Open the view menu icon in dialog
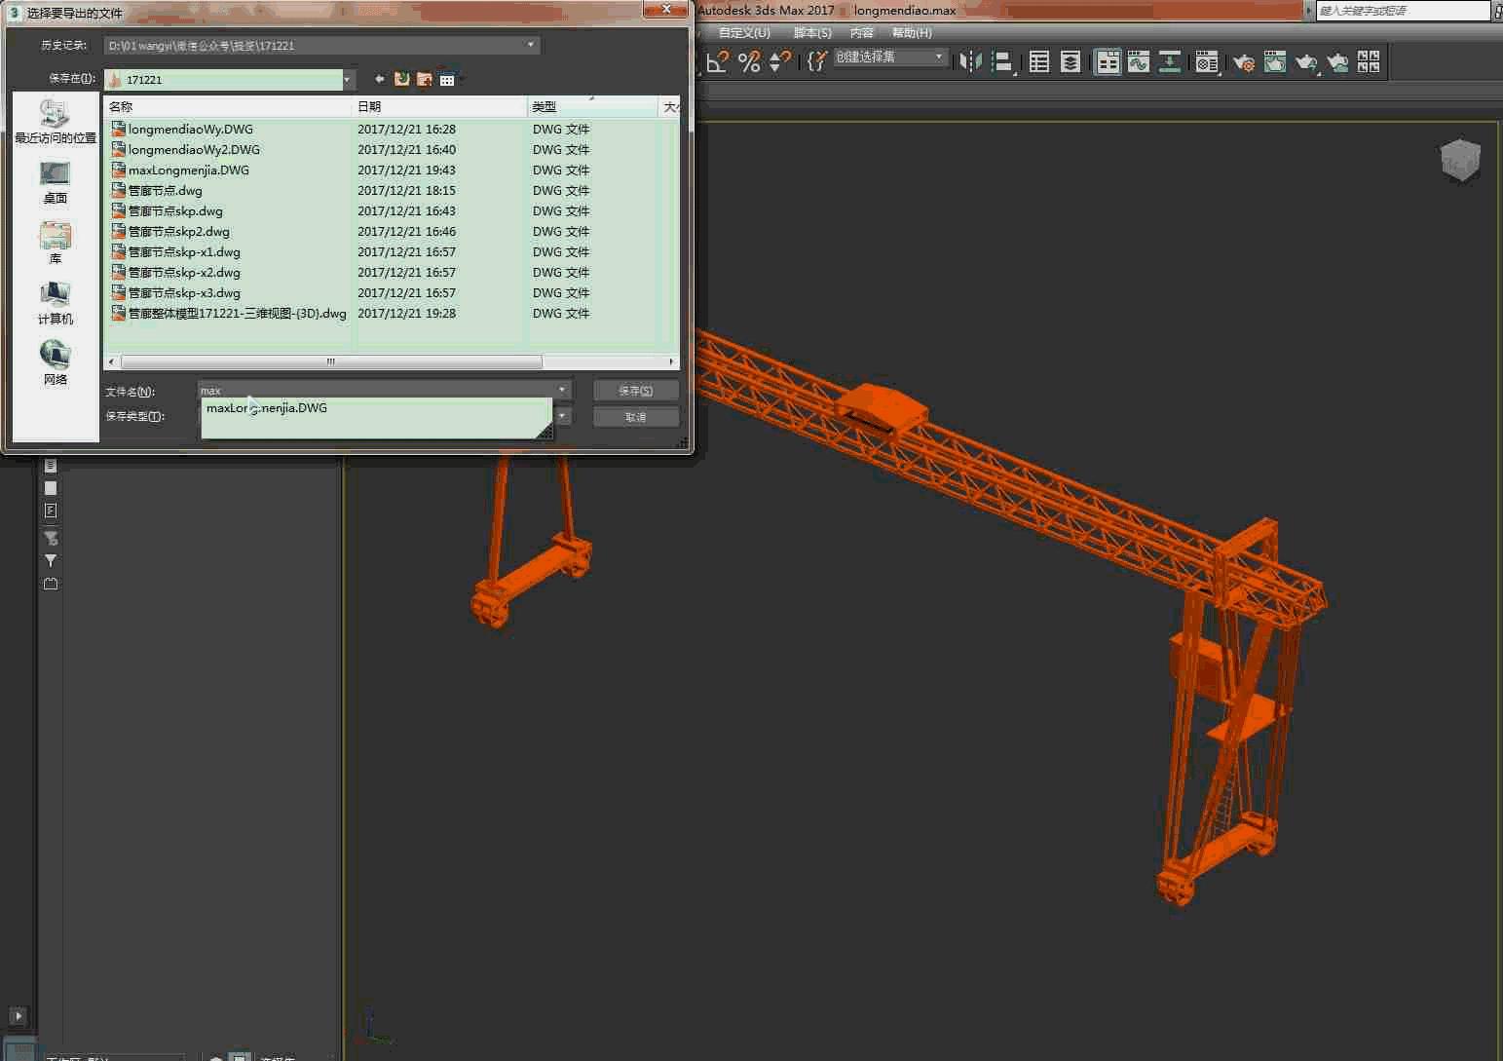The image size is (1503, 1061). 447,79
